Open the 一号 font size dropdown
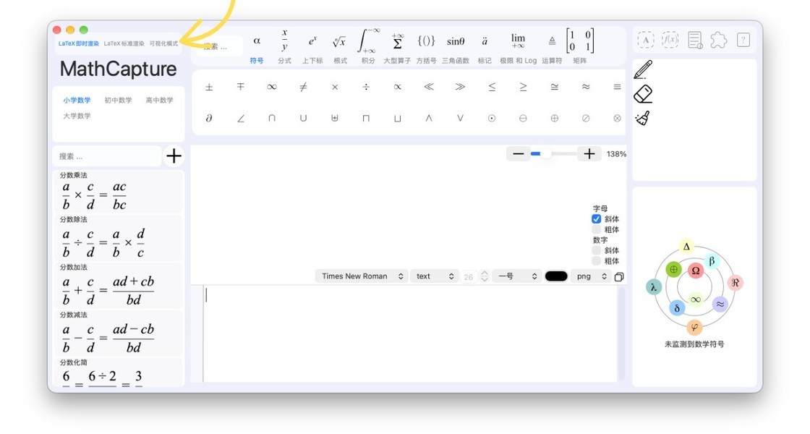810x434 pixels. click(517, 276)
